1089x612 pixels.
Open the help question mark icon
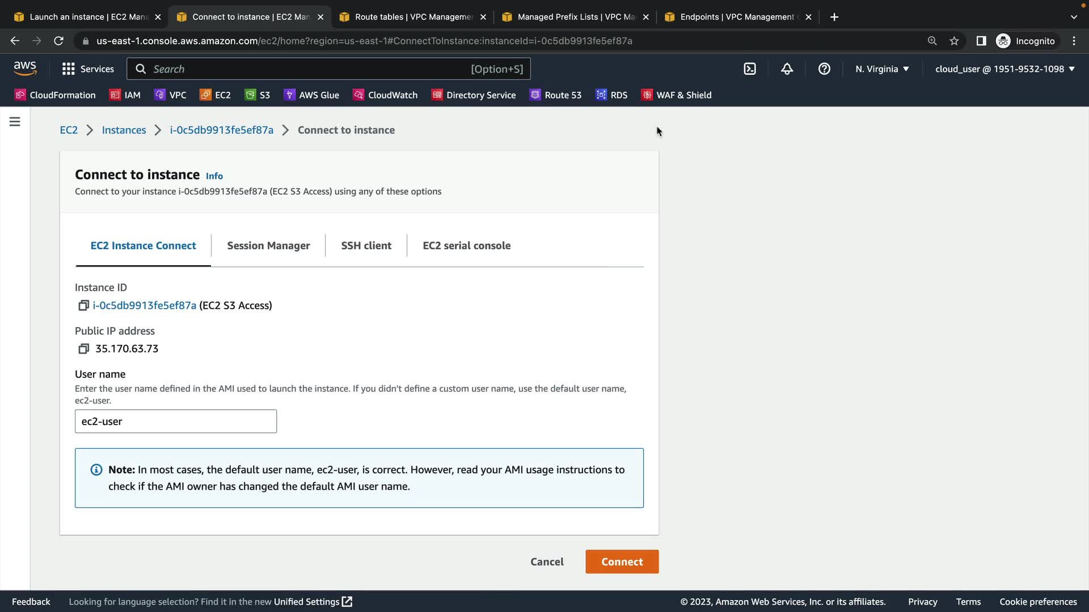click(824, 69)
